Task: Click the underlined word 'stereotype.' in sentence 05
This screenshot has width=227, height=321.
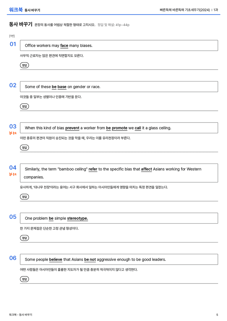Action: 77,219
